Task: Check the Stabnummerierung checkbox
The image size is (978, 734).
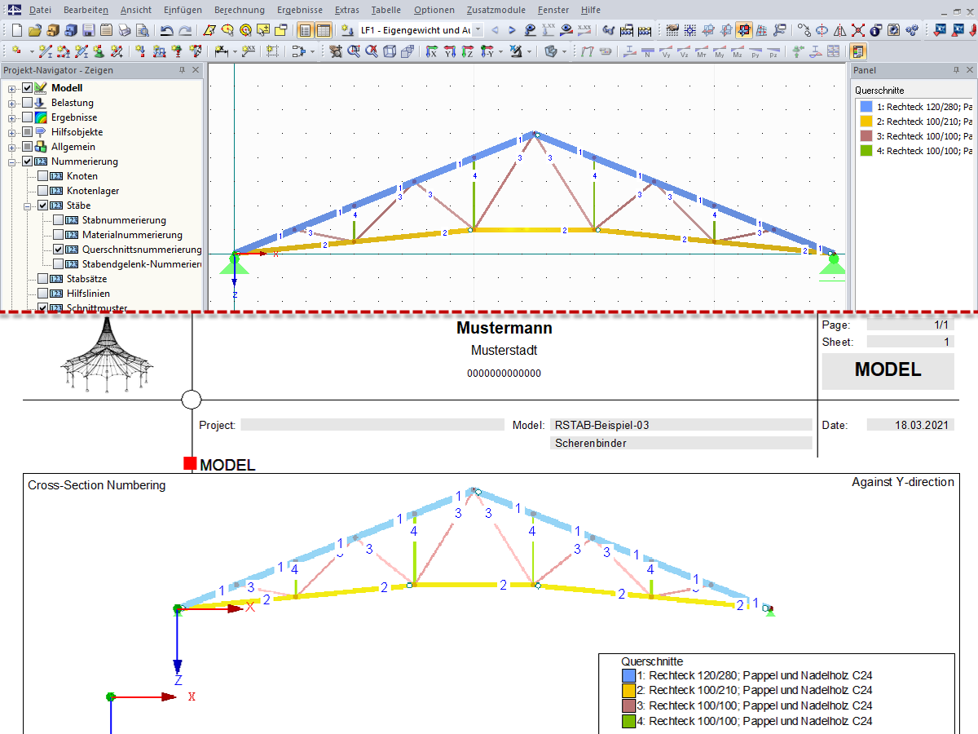Action: pos(59,220)
